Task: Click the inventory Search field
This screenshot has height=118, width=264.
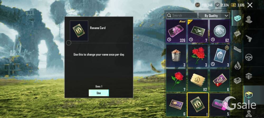Action: click(182, 16)
